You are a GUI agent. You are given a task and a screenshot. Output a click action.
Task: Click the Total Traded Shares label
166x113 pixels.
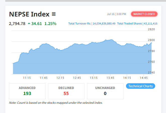130,23
